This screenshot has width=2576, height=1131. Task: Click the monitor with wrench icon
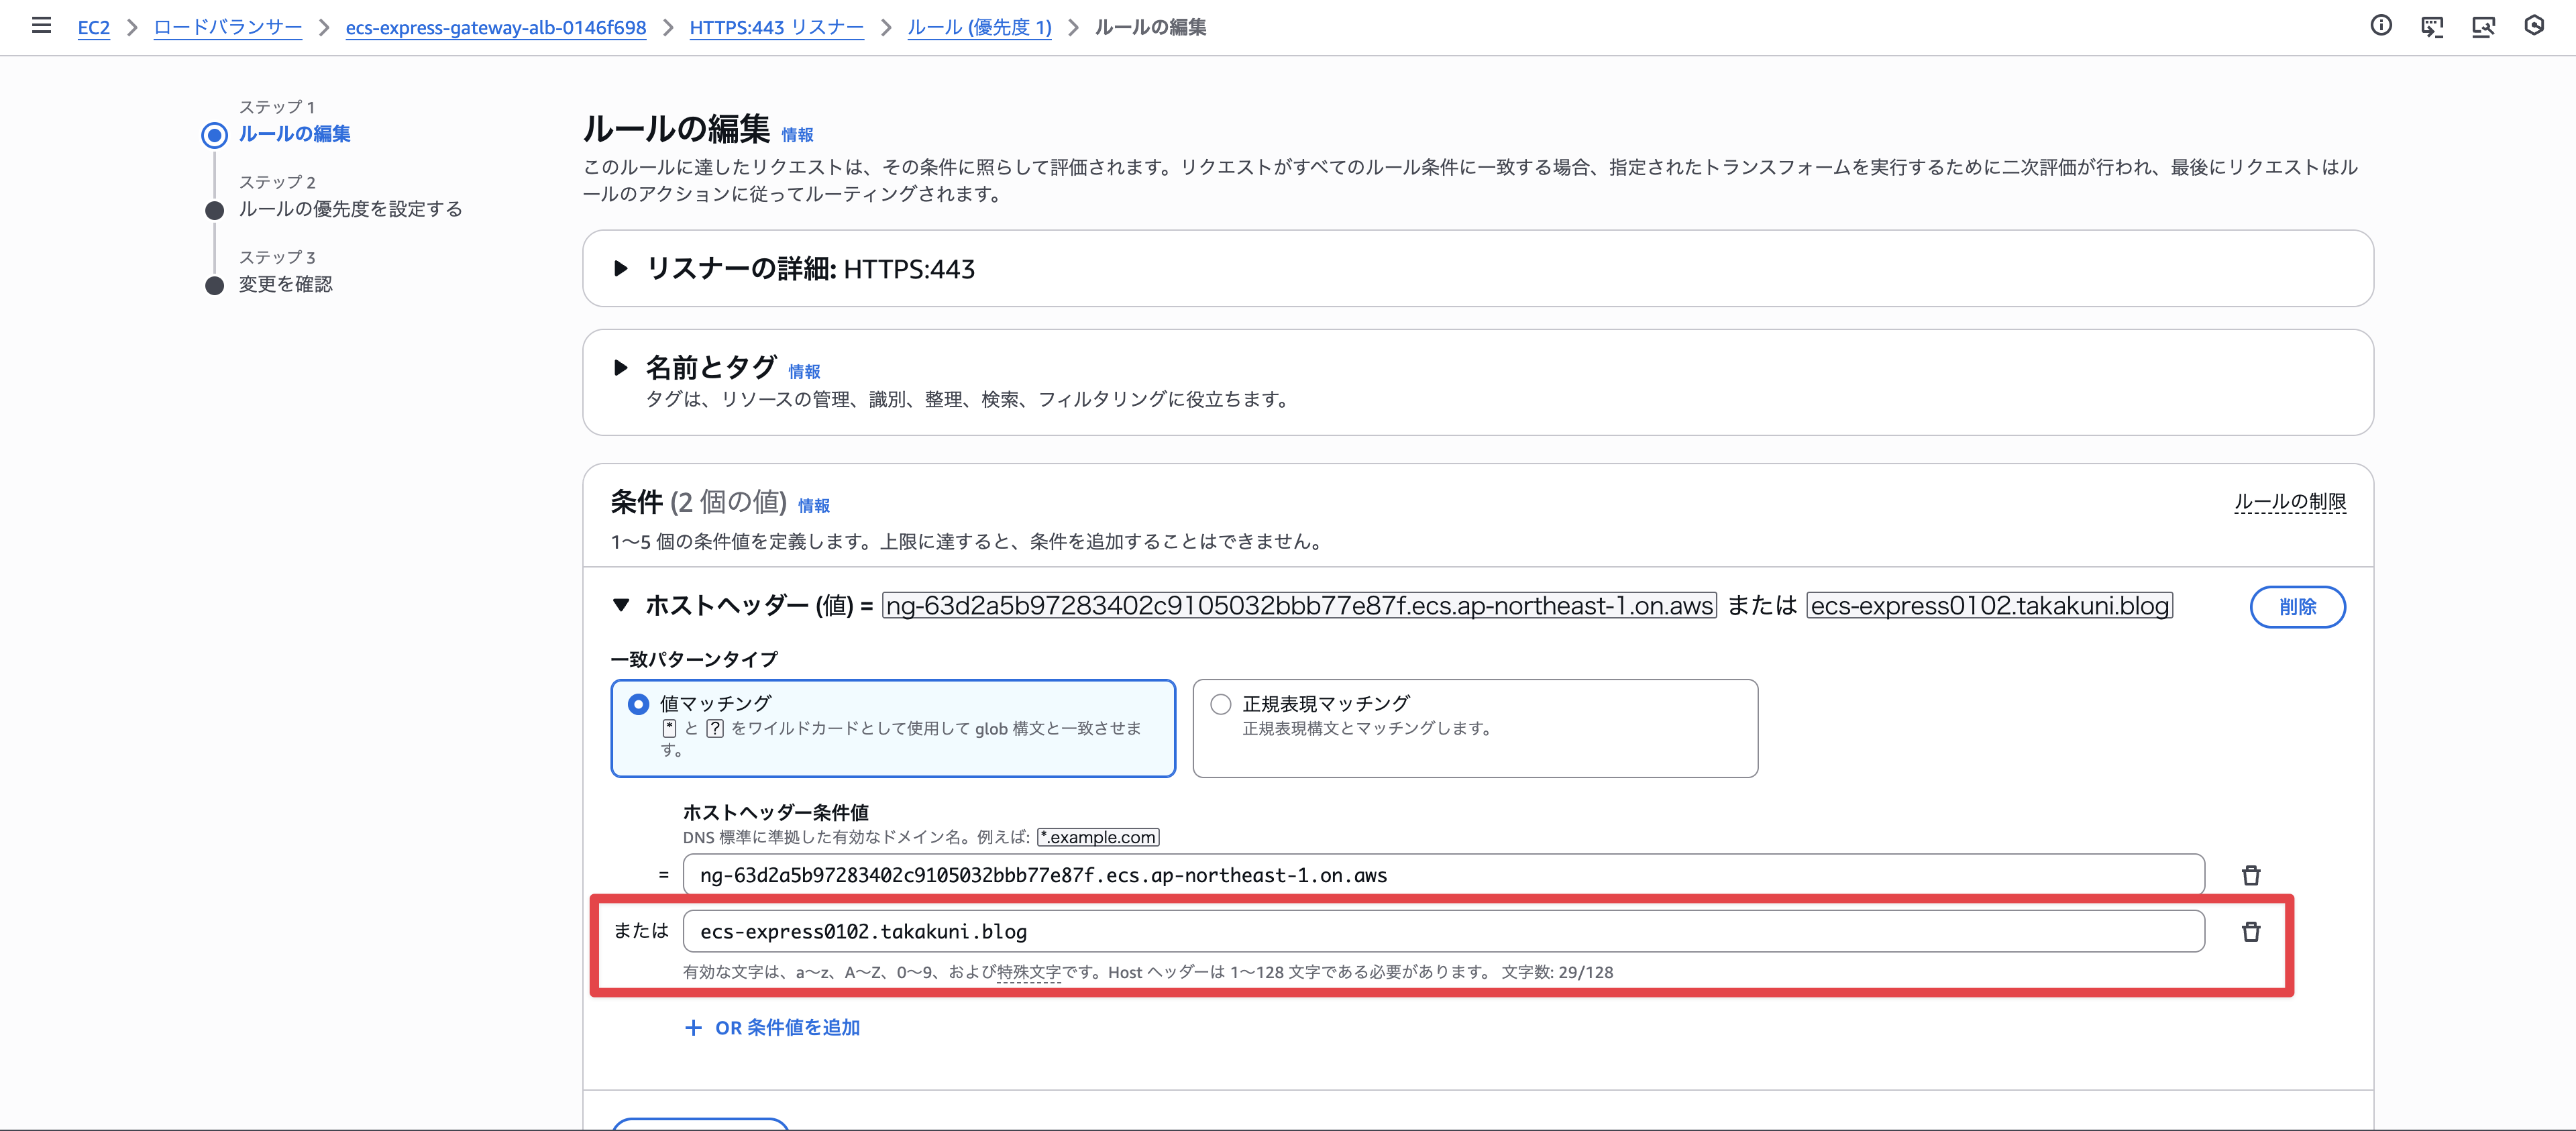2483,26
